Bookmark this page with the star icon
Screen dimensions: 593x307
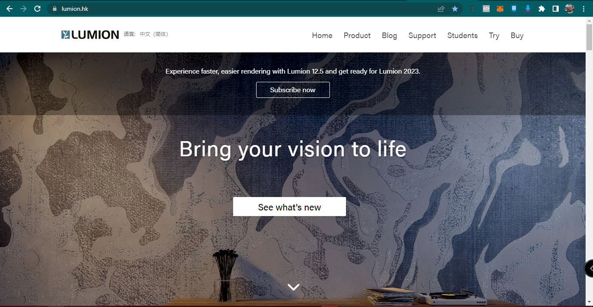[x=455, y=9]
